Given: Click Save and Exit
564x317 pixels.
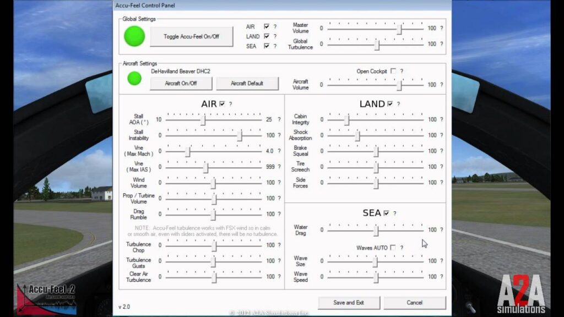Looking at the screenshot, I should click(349, 302).
